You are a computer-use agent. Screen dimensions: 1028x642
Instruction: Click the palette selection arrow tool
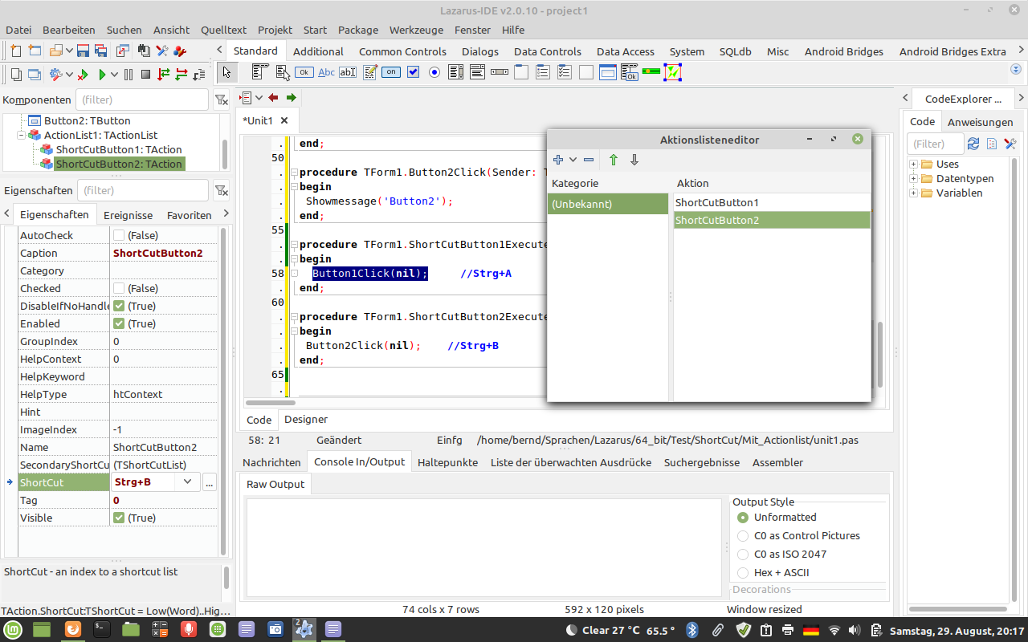coord(227,72)
